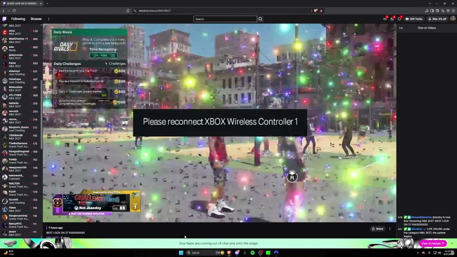The image size is (457, 257).
Task: Open the WALTON channel in the sidebar
Action: (x=20, y=185)
